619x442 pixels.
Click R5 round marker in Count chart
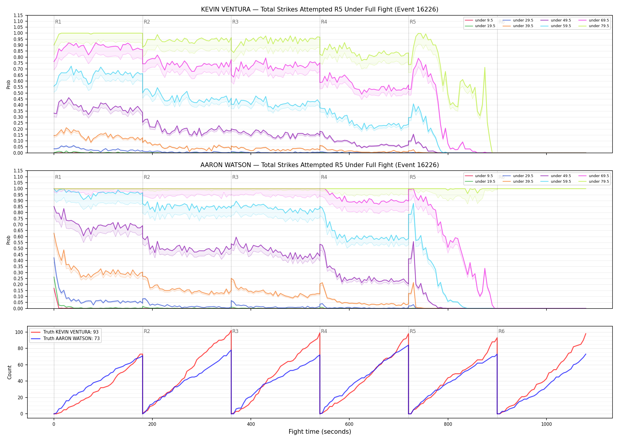(413, 331)
